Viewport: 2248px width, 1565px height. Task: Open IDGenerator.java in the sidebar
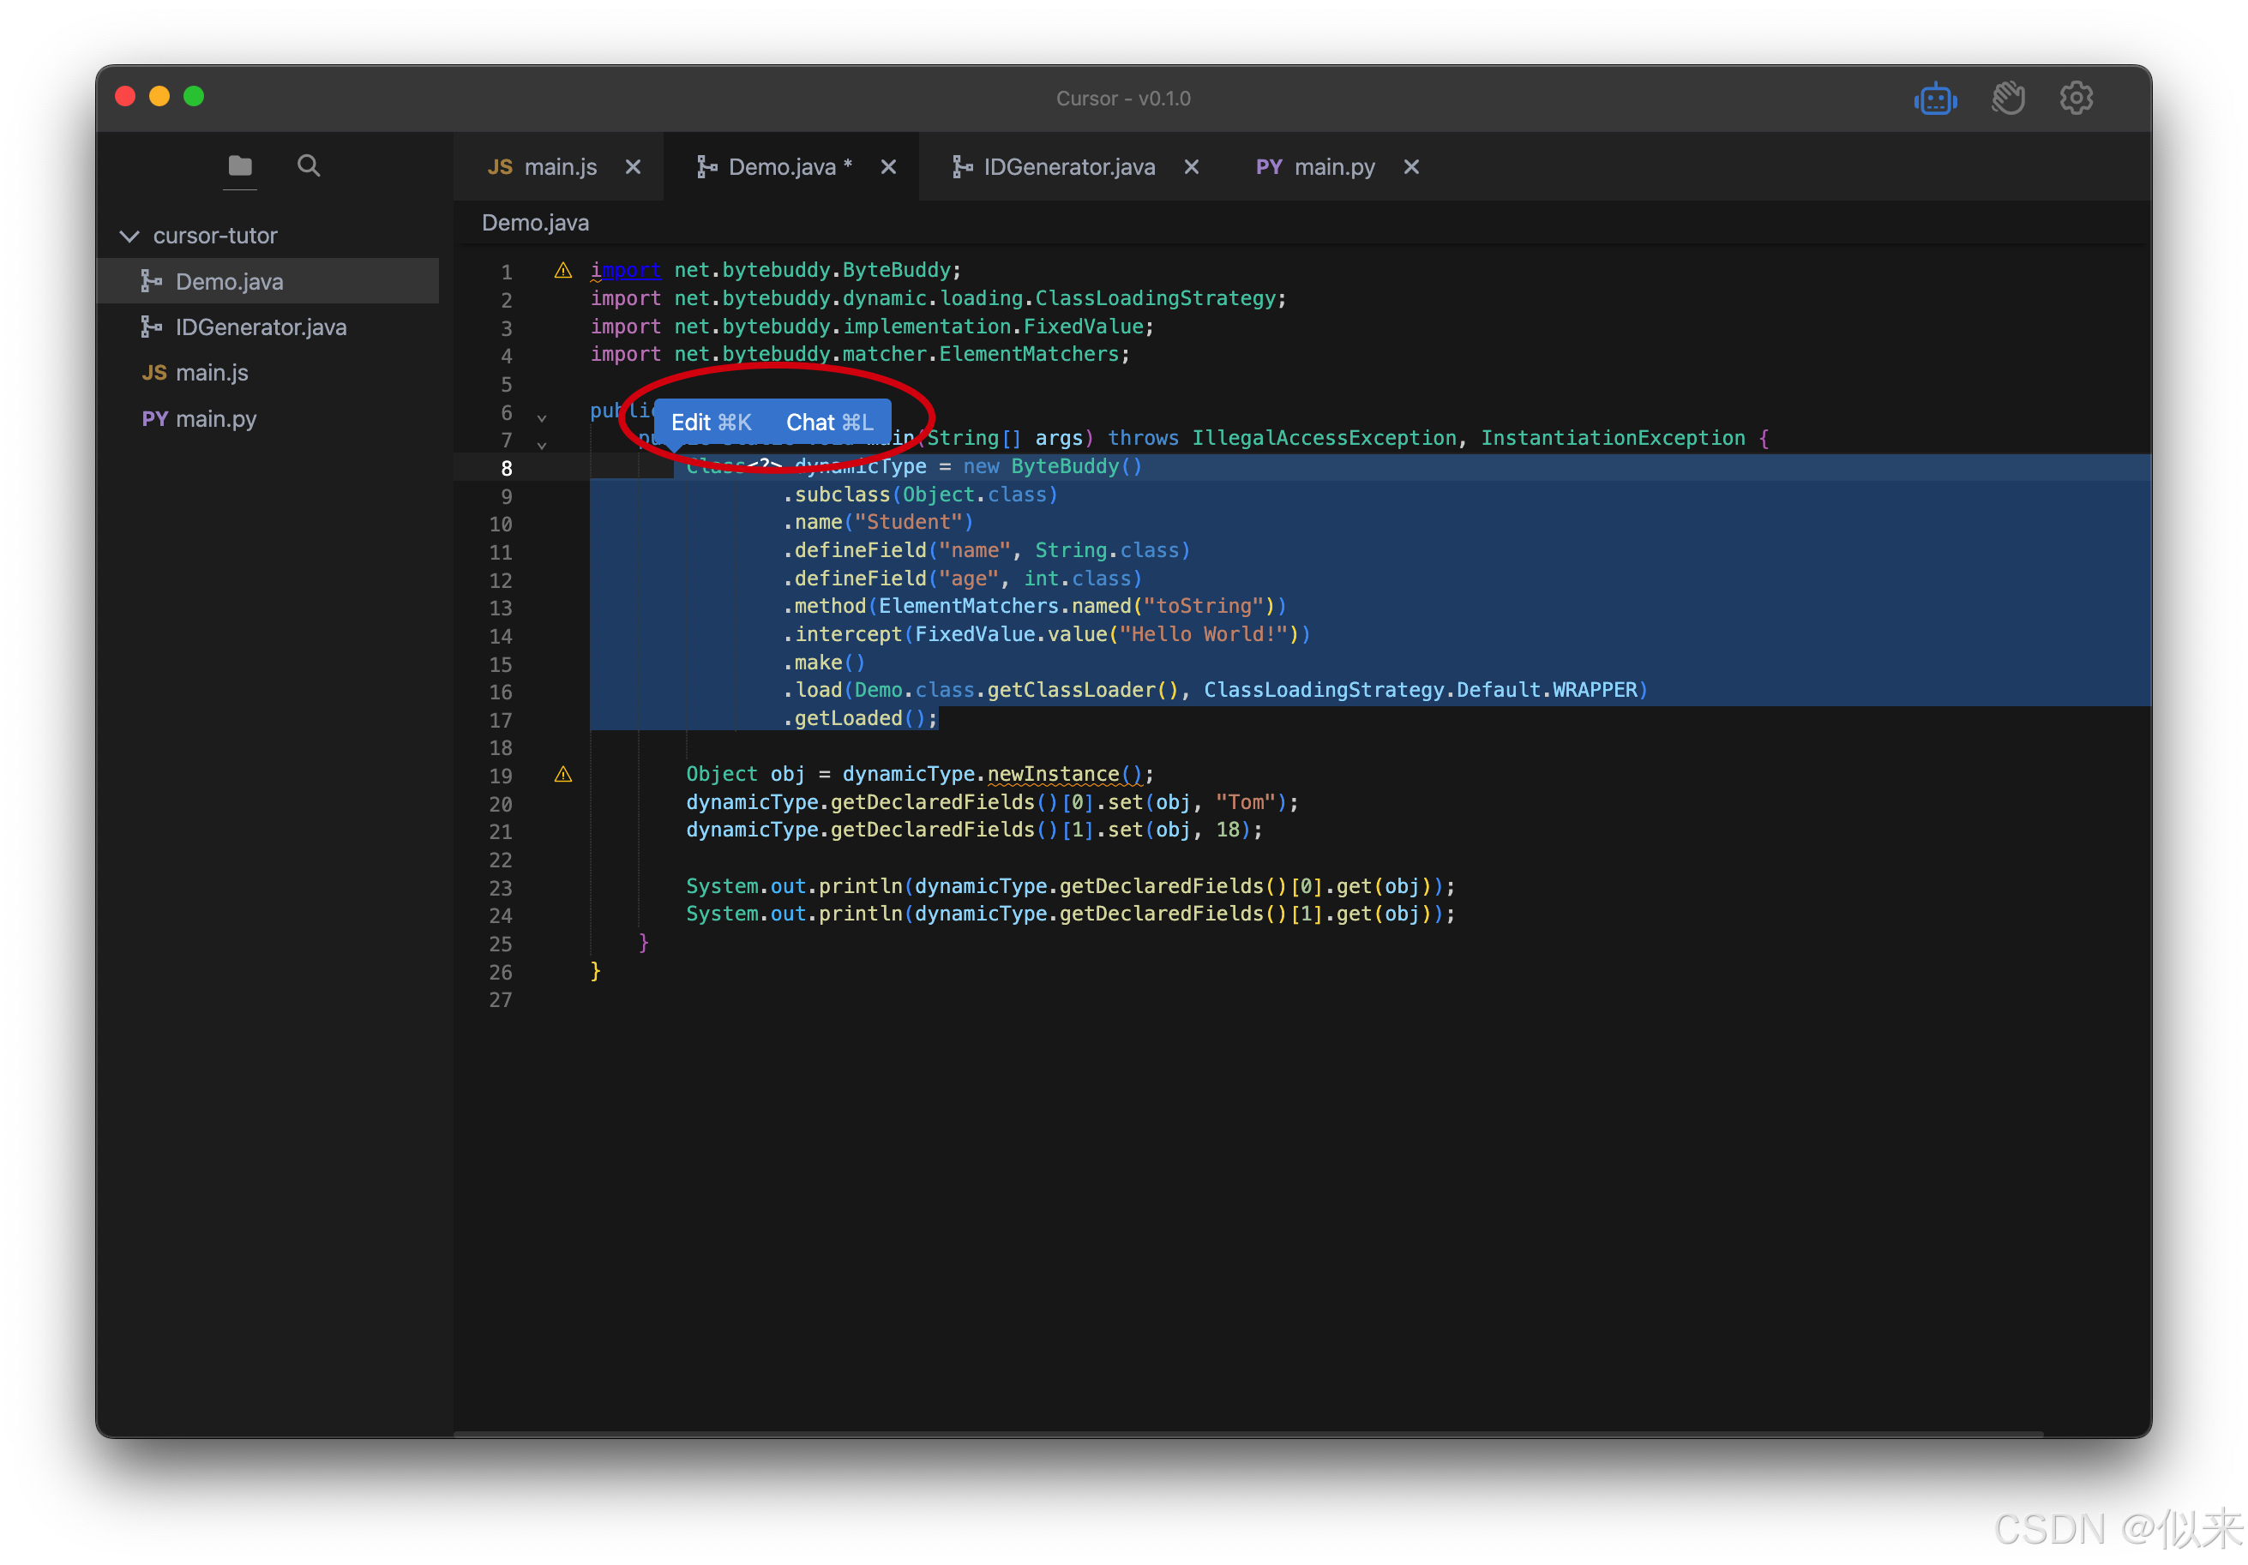pyautogui.click(x=261, y=327)
